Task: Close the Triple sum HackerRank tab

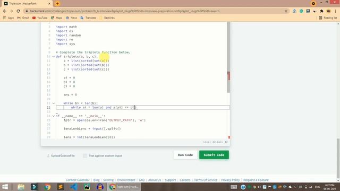Action: [x=49, y=4]
